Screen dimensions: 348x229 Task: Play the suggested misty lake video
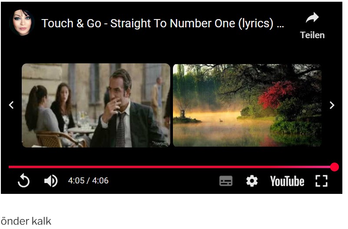247,105
